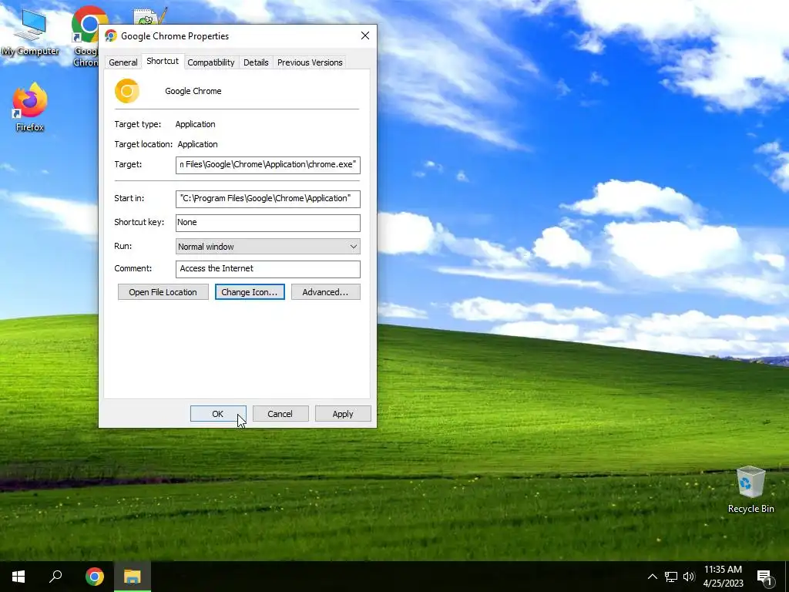
Task: Open the Details tab
Action: coord(256,62)
